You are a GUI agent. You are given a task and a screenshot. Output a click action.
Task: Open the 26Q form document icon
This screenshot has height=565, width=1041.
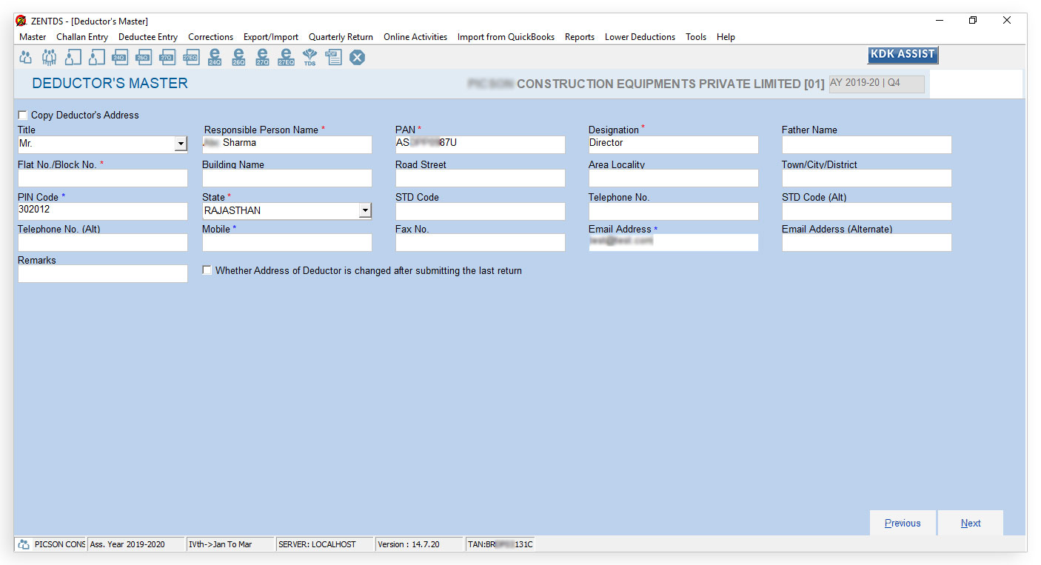click(144, 57)
